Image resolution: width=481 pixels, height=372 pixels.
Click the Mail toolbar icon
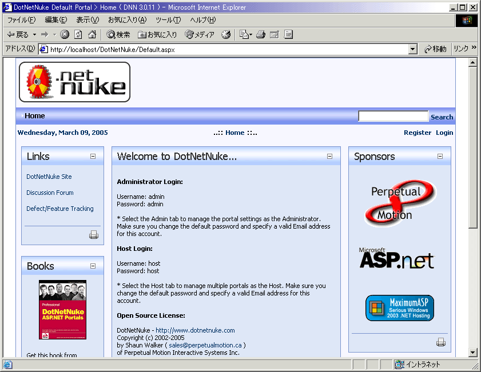(x=245, y=35)
